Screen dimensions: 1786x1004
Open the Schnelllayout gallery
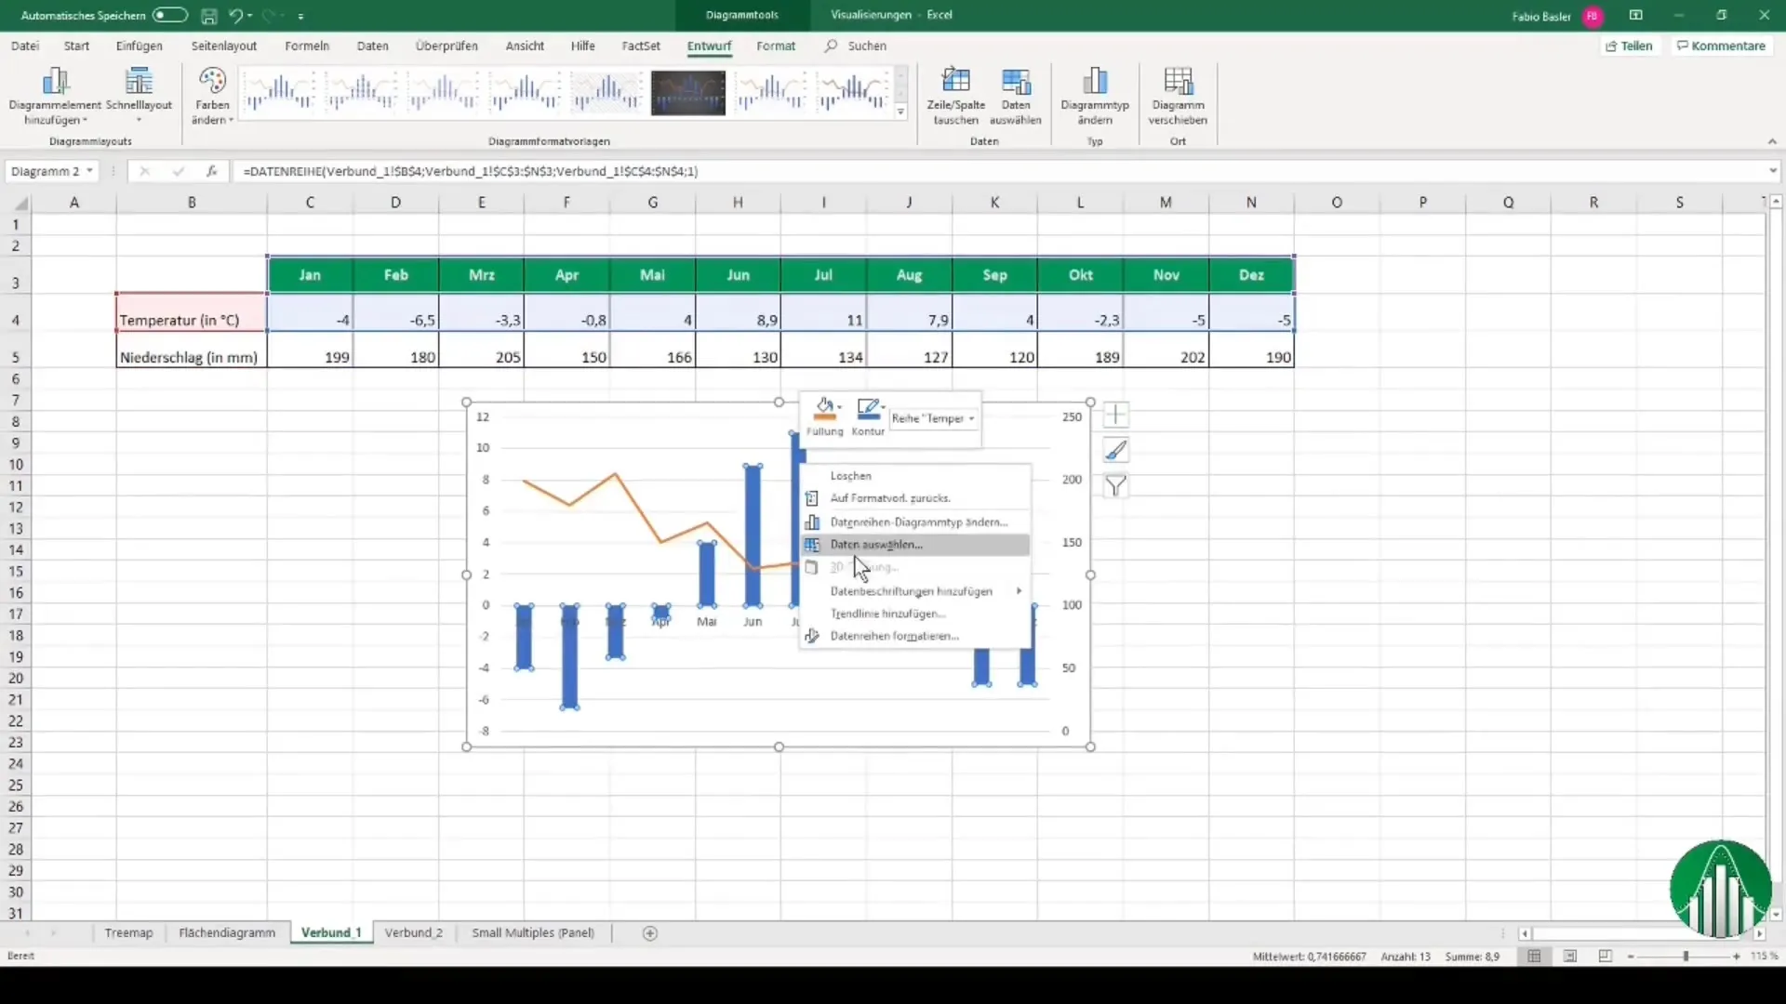tap(140, 96)
